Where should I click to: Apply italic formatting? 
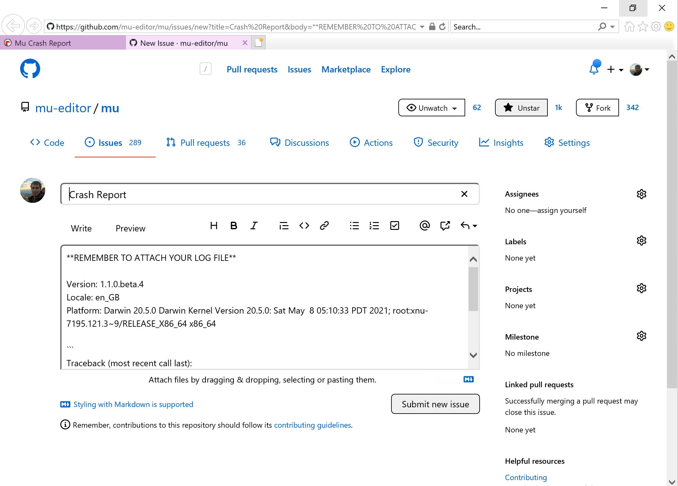point(254,225)
